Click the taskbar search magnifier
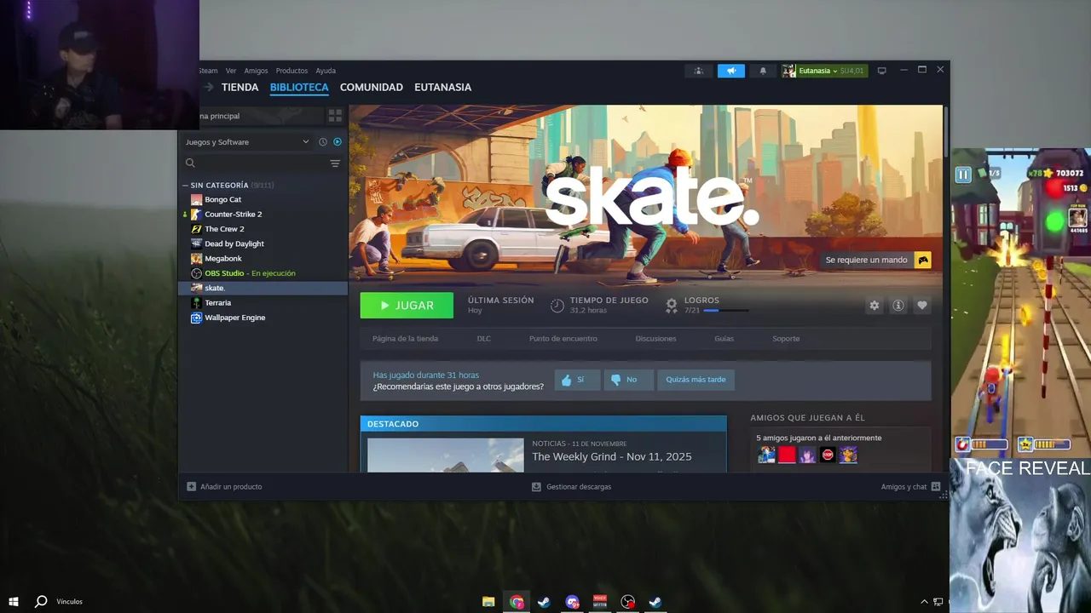The image size is (1091, 613). point(40,601)
